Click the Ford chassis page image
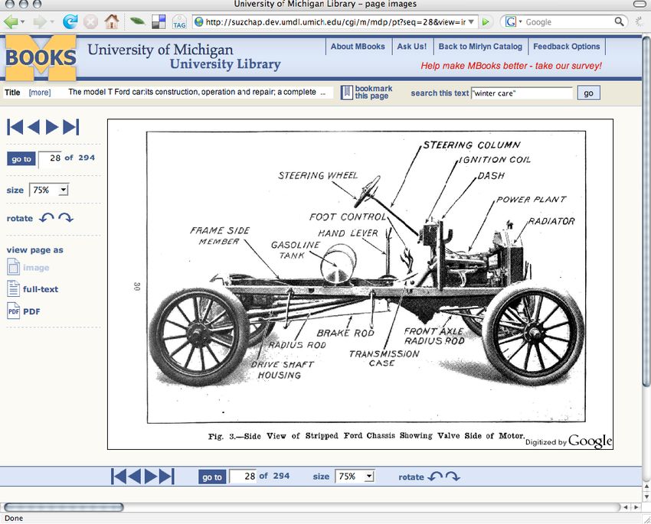This screenshot has width=651, height=524. [360, 284]
